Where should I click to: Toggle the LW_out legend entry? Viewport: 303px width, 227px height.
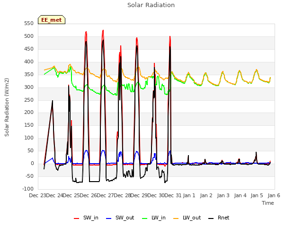[x=187, y=218]
